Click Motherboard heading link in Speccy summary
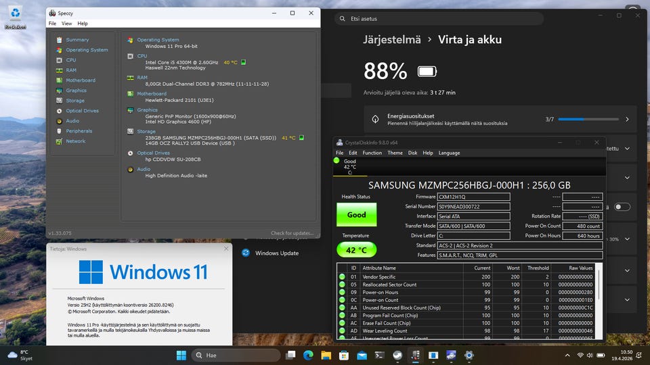The height and width of the screenshot is (365, 650). [x=152, y=93]
